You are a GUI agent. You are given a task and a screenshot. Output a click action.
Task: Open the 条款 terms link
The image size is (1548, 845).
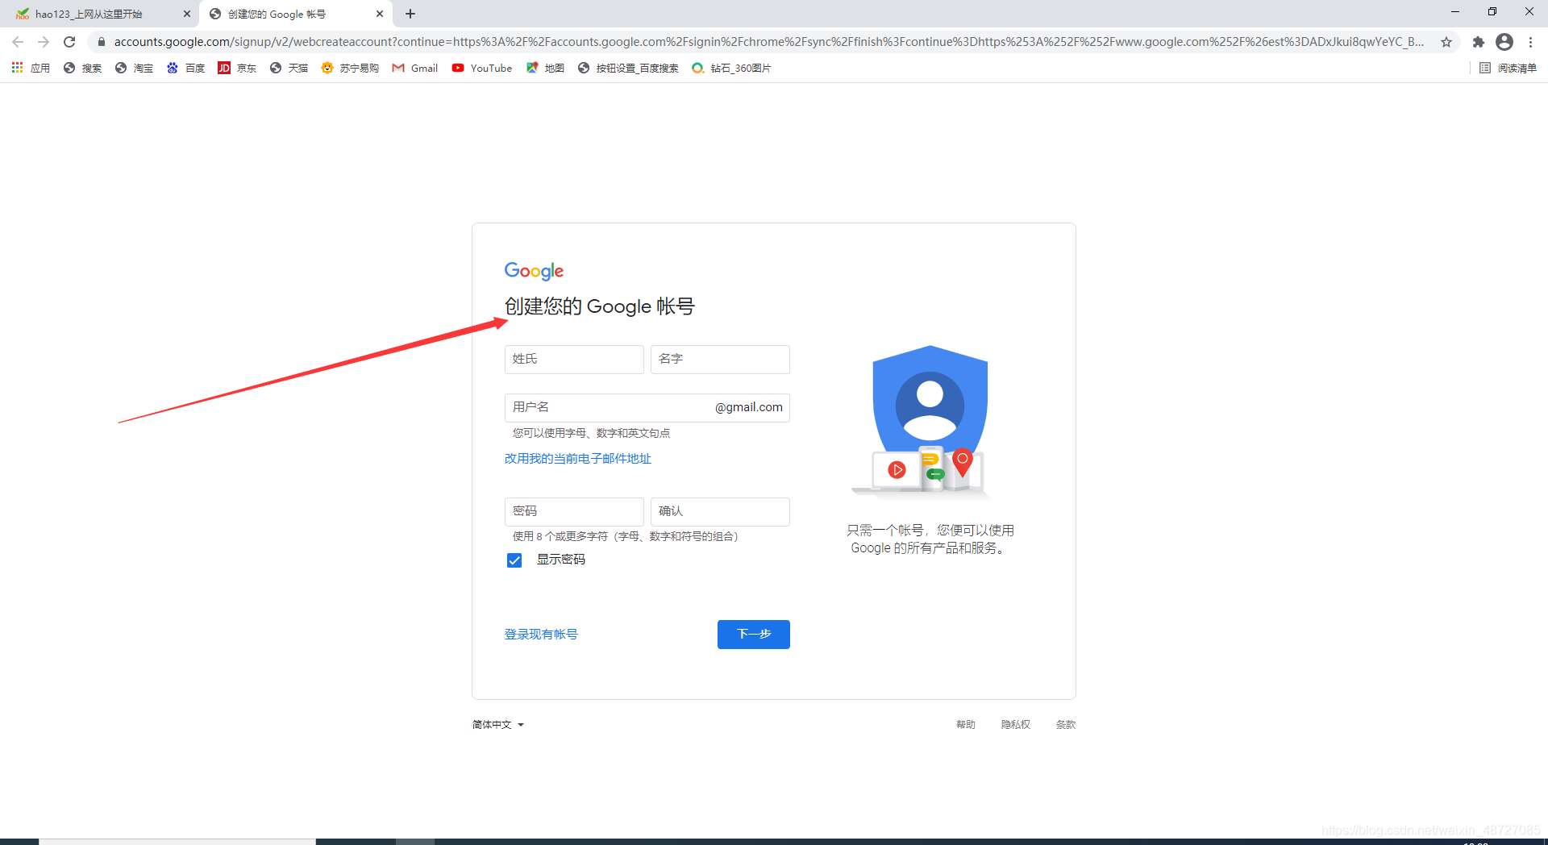pos(1066,725)
